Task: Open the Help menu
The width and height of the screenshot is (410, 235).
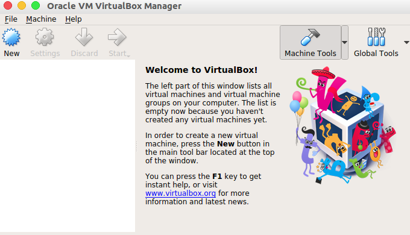Action: (x=74, y=19)
